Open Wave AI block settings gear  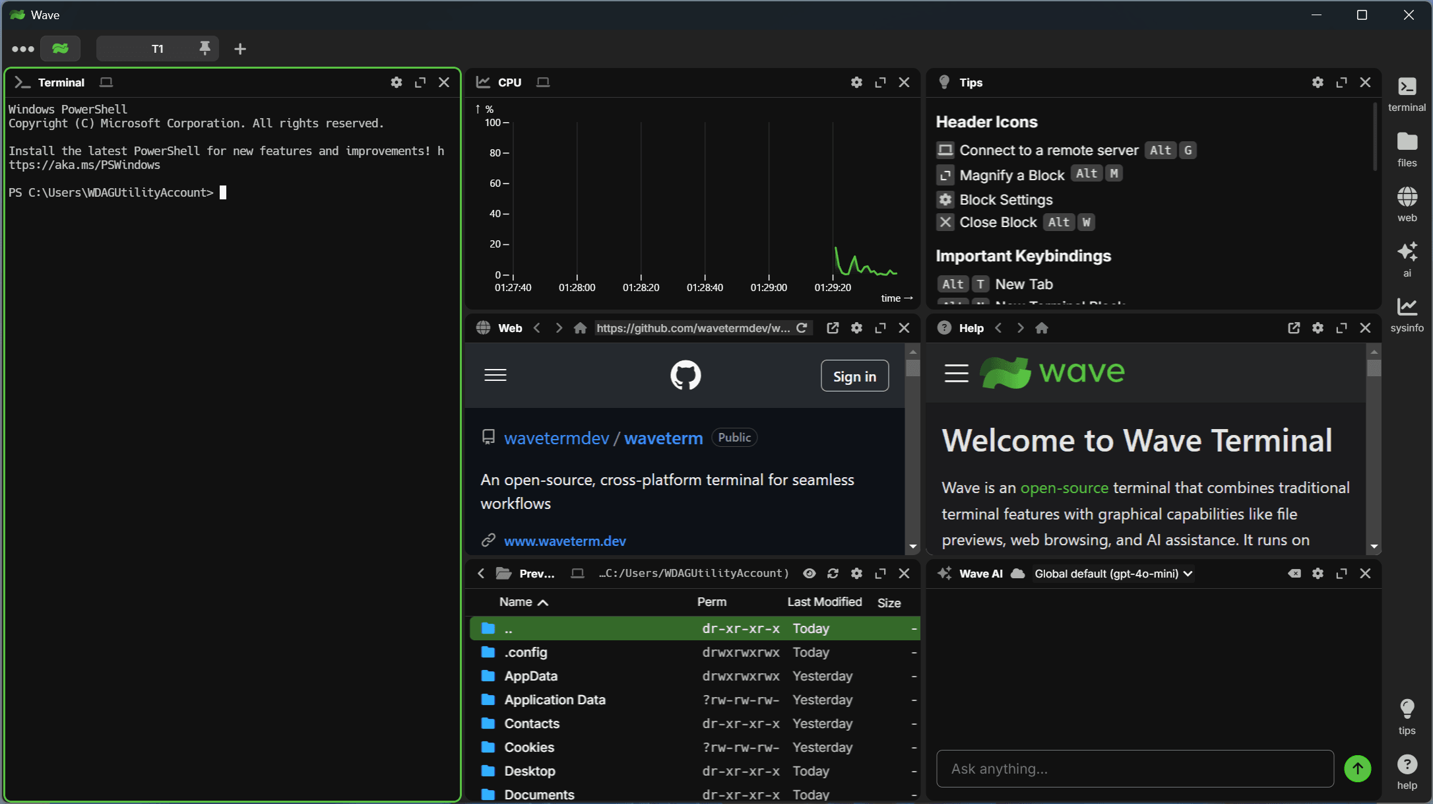pyautogui.click(x=1318, y=574)
